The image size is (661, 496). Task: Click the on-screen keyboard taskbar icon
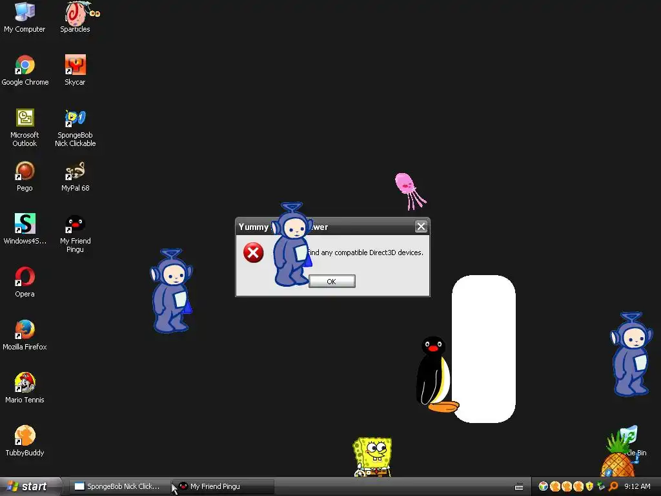[519, 487]
